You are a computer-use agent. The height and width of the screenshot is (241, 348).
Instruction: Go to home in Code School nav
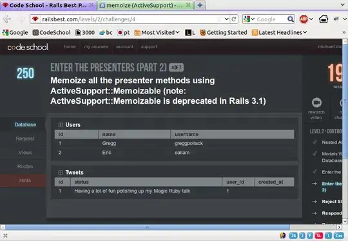[70, 46]
